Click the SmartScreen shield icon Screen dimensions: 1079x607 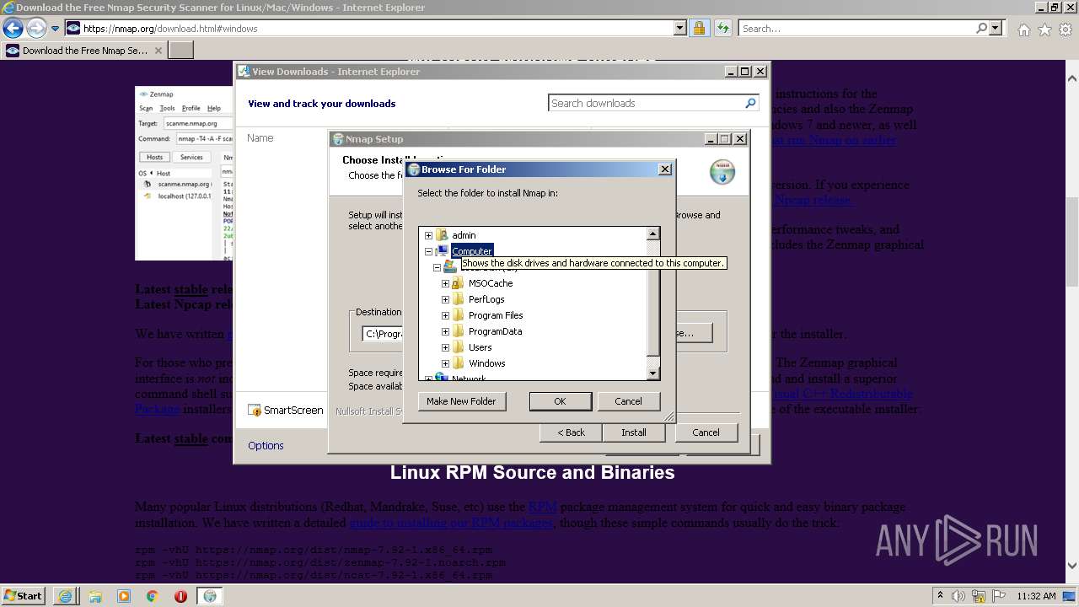point(254,411)
